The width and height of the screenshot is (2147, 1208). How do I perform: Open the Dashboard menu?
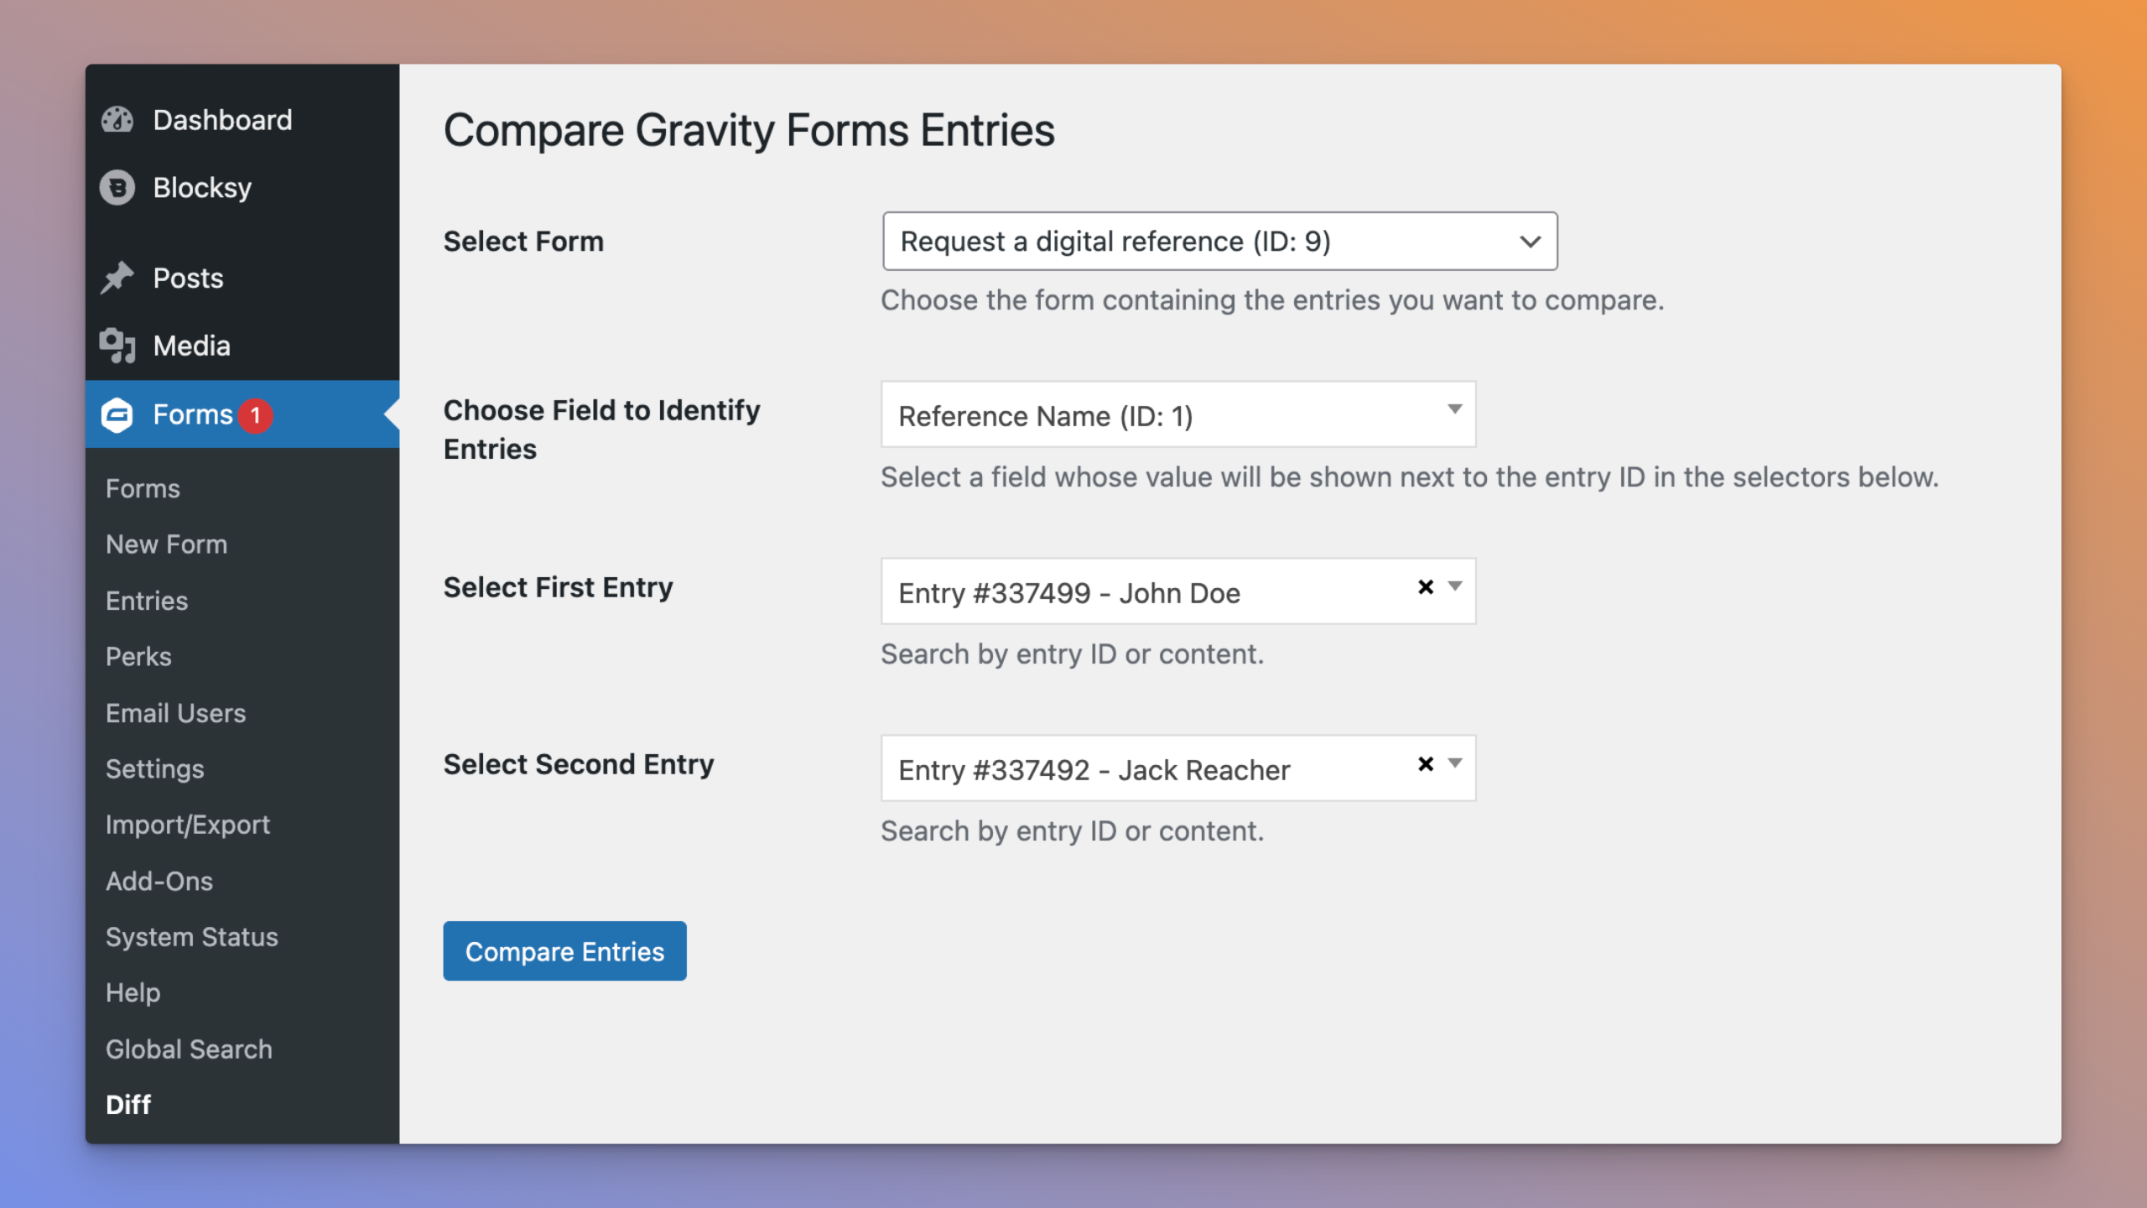point(242,120)
